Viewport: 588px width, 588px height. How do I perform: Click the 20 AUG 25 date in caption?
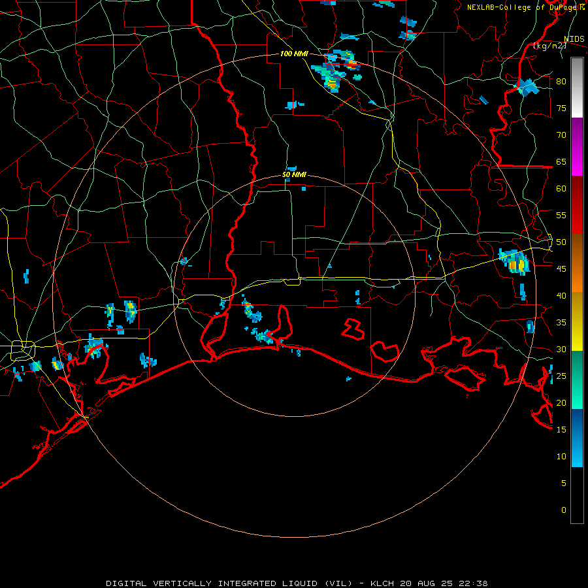pyautogui.click(x=427, y=583)
